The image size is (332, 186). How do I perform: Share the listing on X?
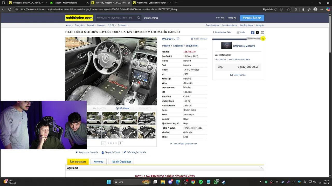(258, 33)
